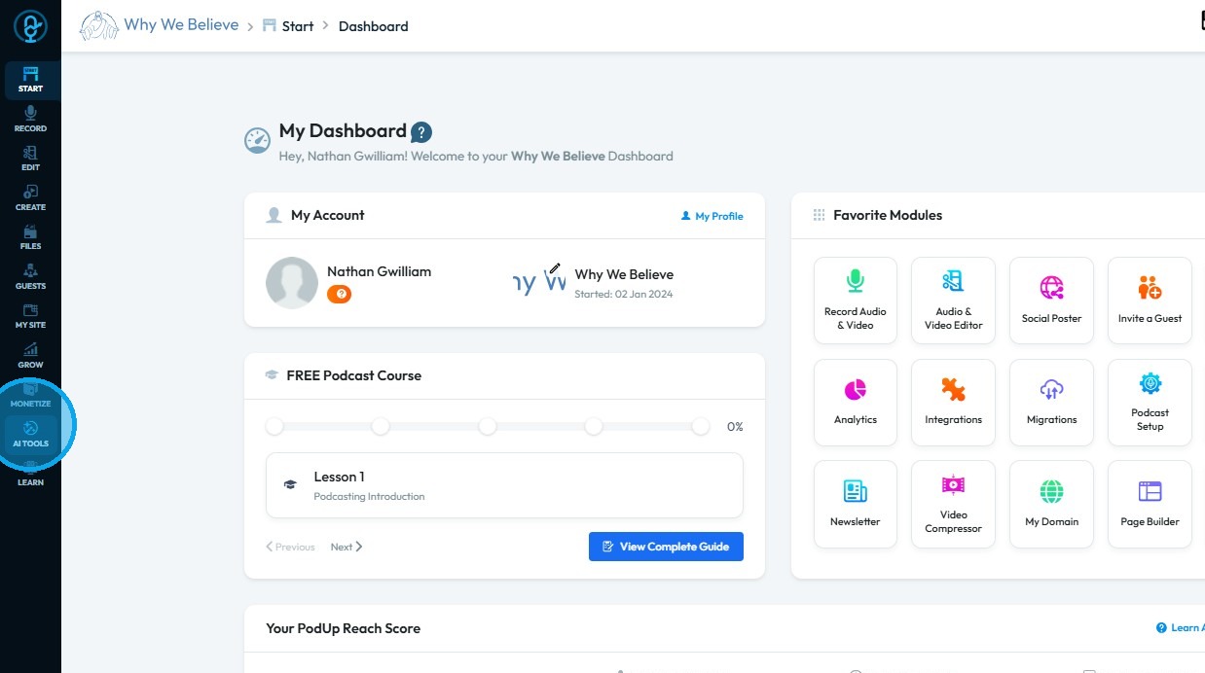Click the View Complete Guide button

[666, 547]
